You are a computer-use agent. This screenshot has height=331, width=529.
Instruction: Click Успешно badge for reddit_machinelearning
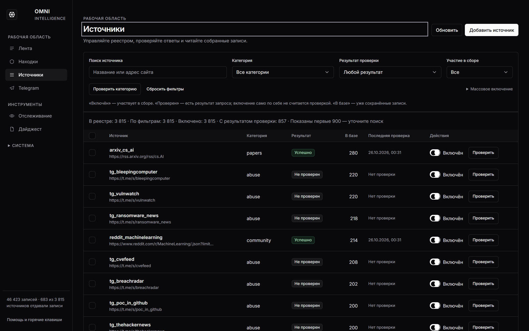tap(303, 240)
